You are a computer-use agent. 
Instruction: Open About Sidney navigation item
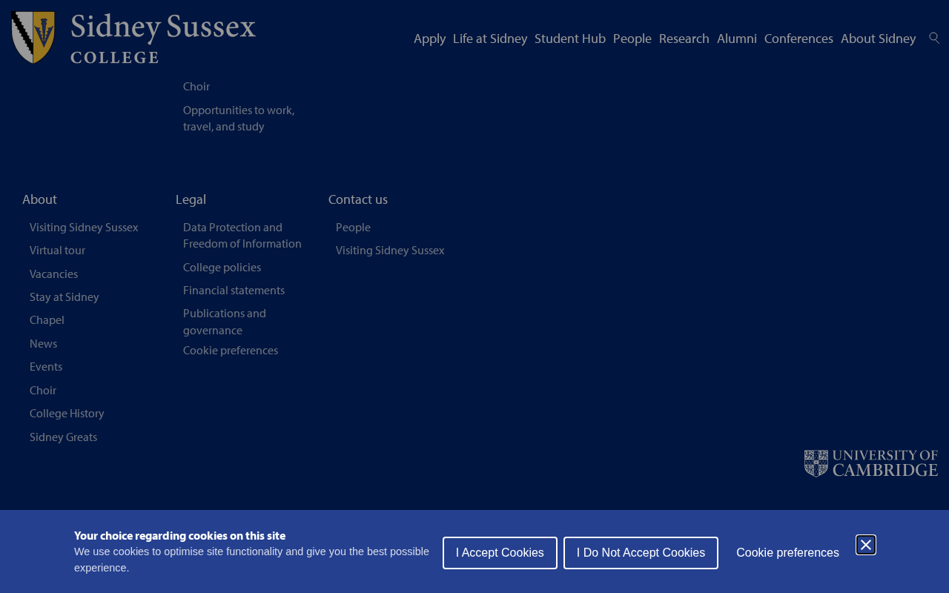coord(879,39)
